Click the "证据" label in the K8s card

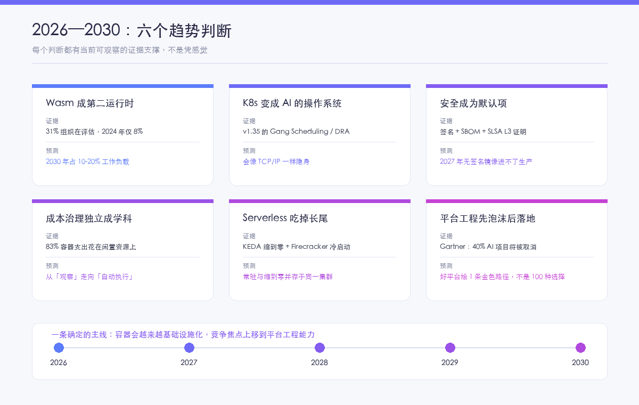[249, 121]
